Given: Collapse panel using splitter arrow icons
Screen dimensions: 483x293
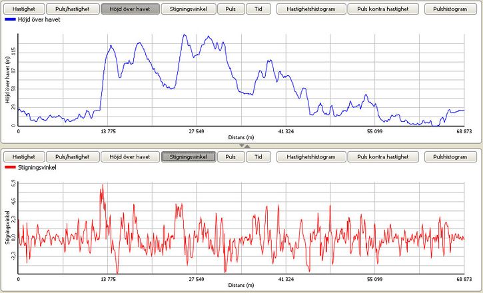Looking at the screenshot, I should click(x=244, y=146).
